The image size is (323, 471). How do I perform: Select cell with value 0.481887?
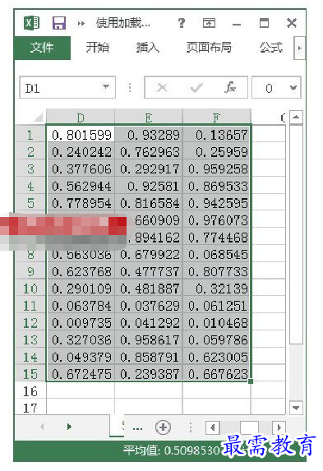pos(149,289)
